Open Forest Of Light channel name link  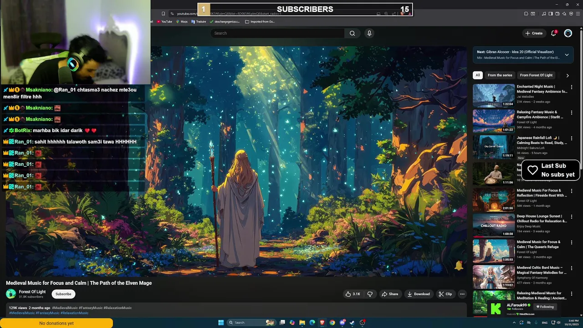click(x=32, y=292)
